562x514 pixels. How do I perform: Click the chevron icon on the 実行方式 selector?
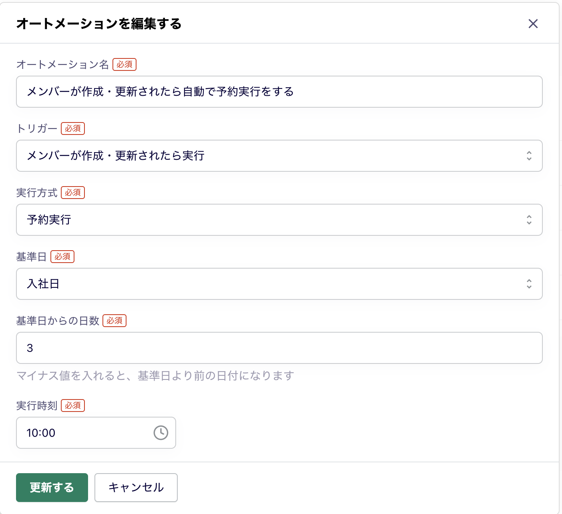529,220
